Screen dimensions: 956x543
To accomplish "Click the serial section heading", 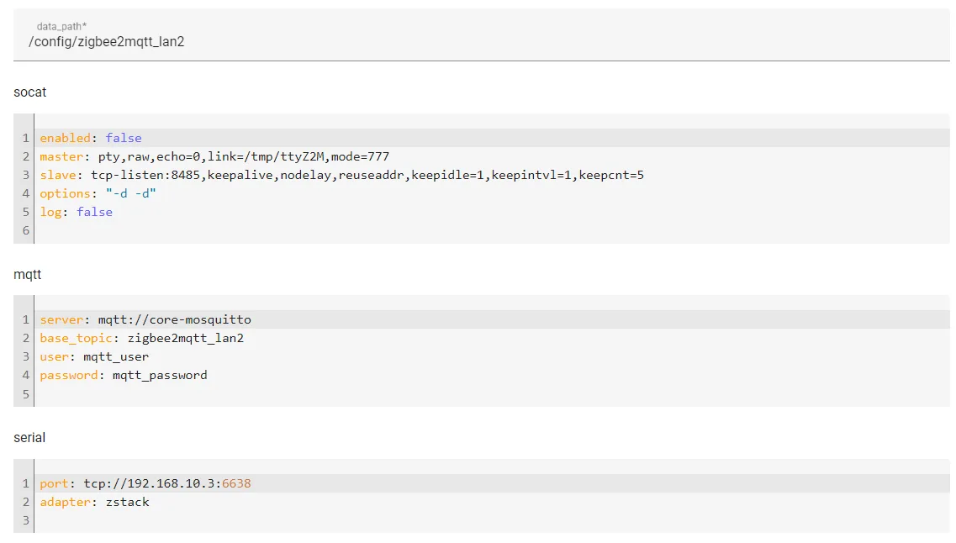I will 29,438.
